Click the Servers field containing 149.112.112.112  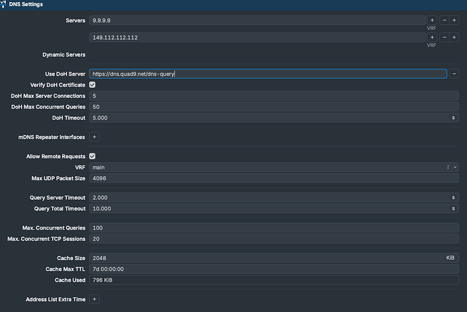[257, 37]
